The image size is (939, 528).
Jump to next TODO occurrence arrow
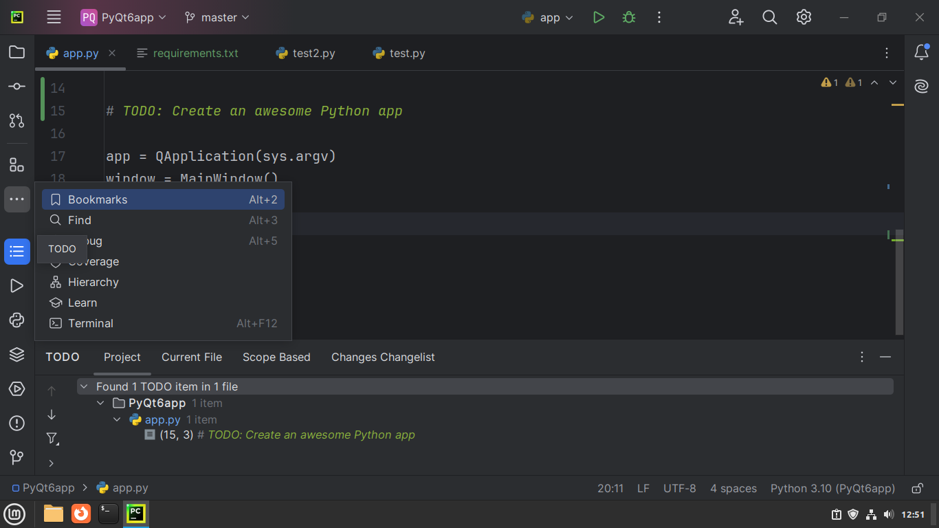(52, 415)
